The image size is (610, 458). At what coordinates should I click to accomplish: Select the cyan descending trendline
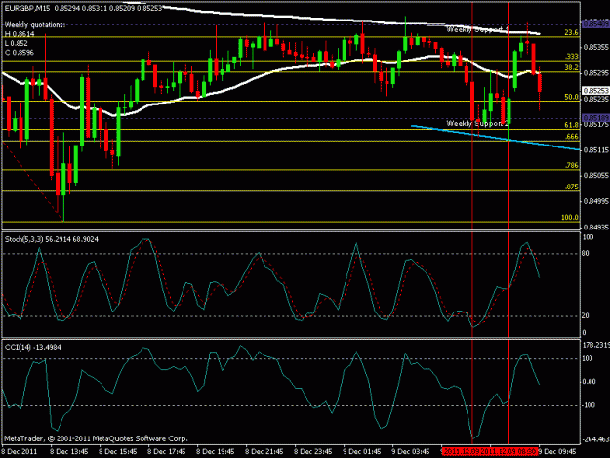tap(495, 138)
